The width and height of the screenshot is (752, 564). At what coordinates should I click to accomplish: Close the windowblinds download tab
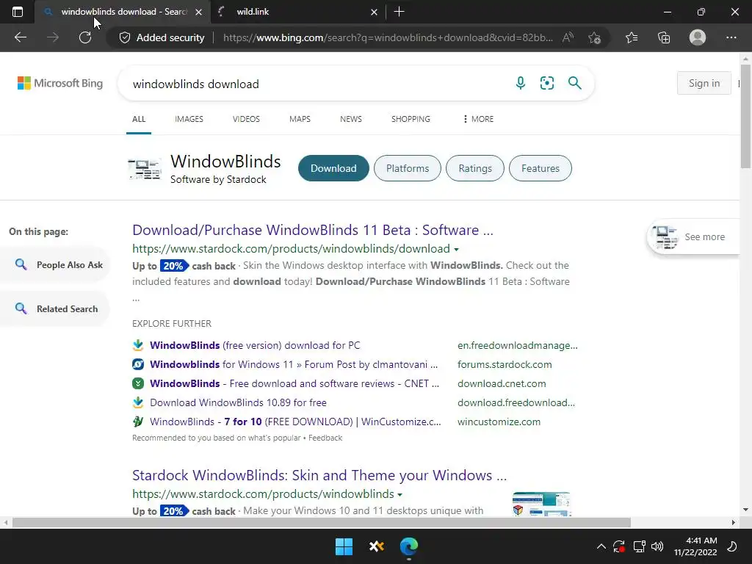pyautogui.click(x=199, y=12)
